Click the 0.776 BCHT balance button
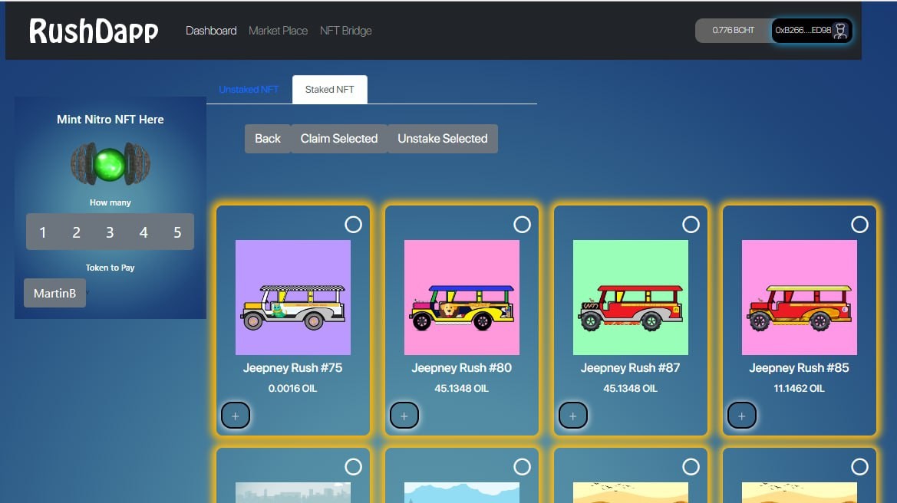 [734, 31]
